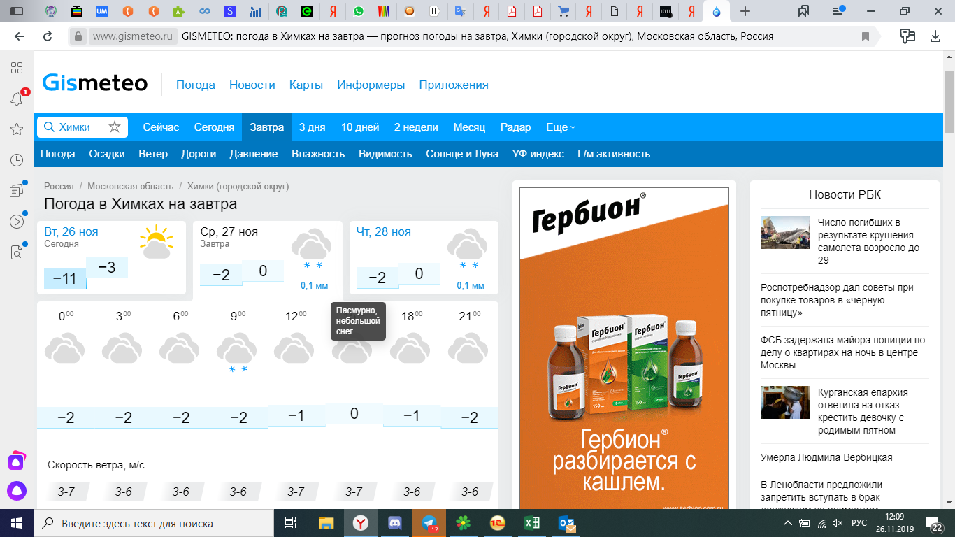Click the city search field Химки
This screenshot has width=955, height=537.
(82, 127)
